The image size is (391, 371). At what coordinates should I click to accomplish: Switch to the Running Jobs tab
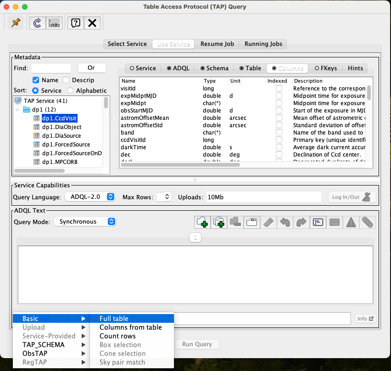pyautogui.click(x=263, y=44)
